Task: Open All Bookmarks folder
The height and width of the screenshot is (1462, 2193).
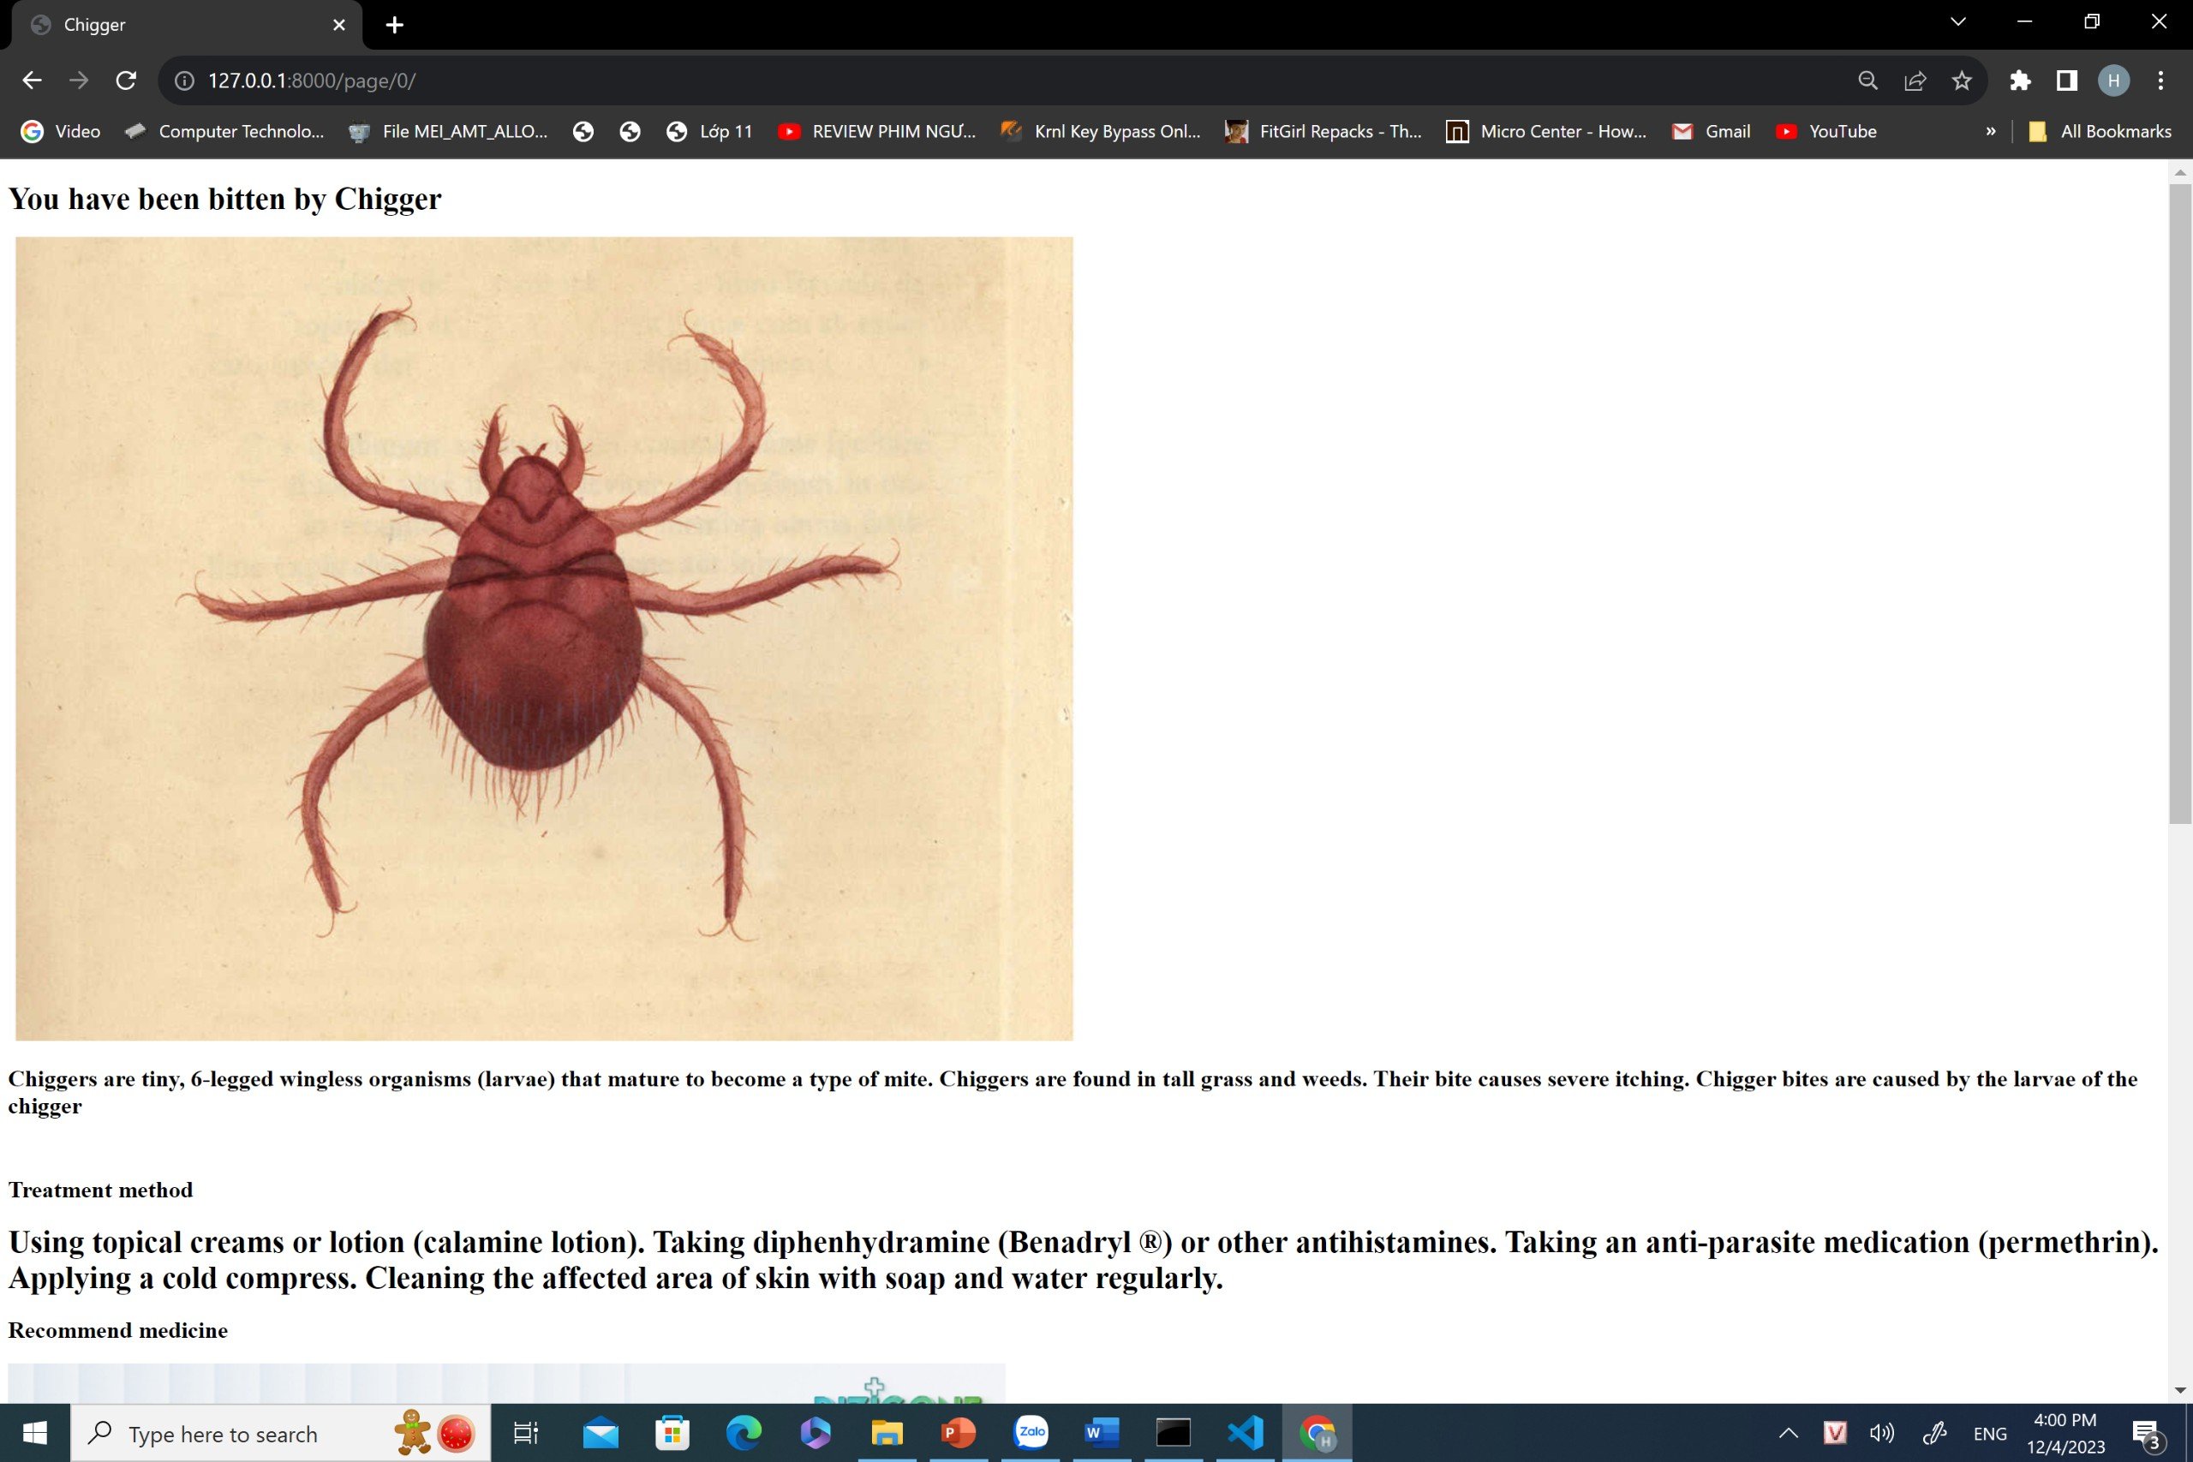Action: [2100, 131]
